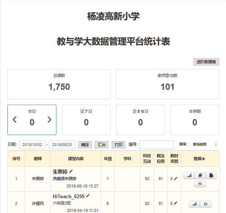226x213 pixels.
Task: Open signal bars chart icon in row 1
Action: tap(189, 176)
